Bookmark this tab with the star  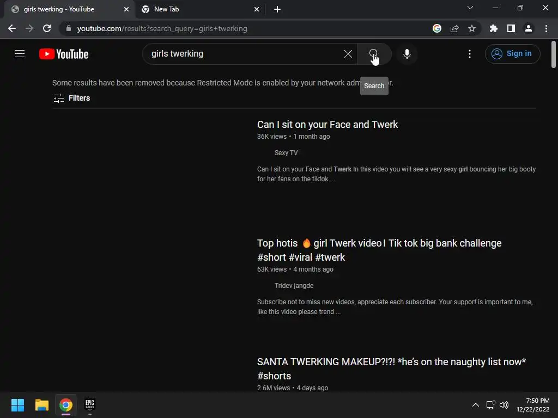(472, 28)
